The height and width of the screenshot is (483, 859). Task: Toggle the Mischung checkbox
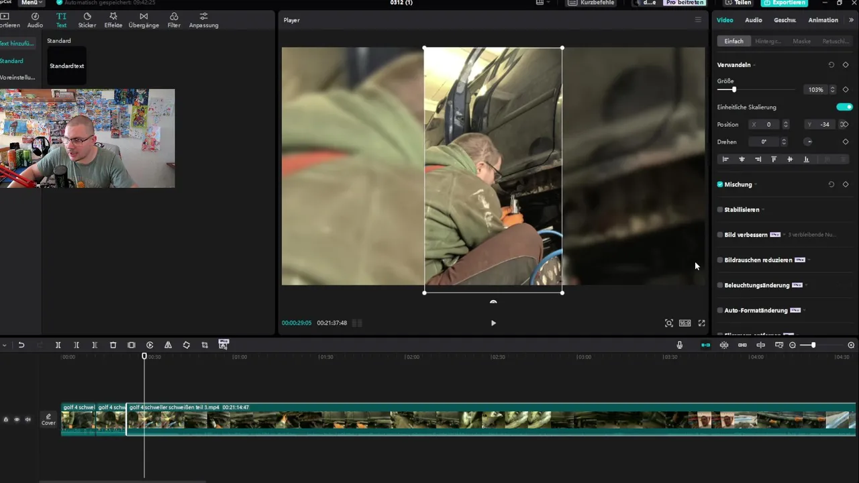720,184
